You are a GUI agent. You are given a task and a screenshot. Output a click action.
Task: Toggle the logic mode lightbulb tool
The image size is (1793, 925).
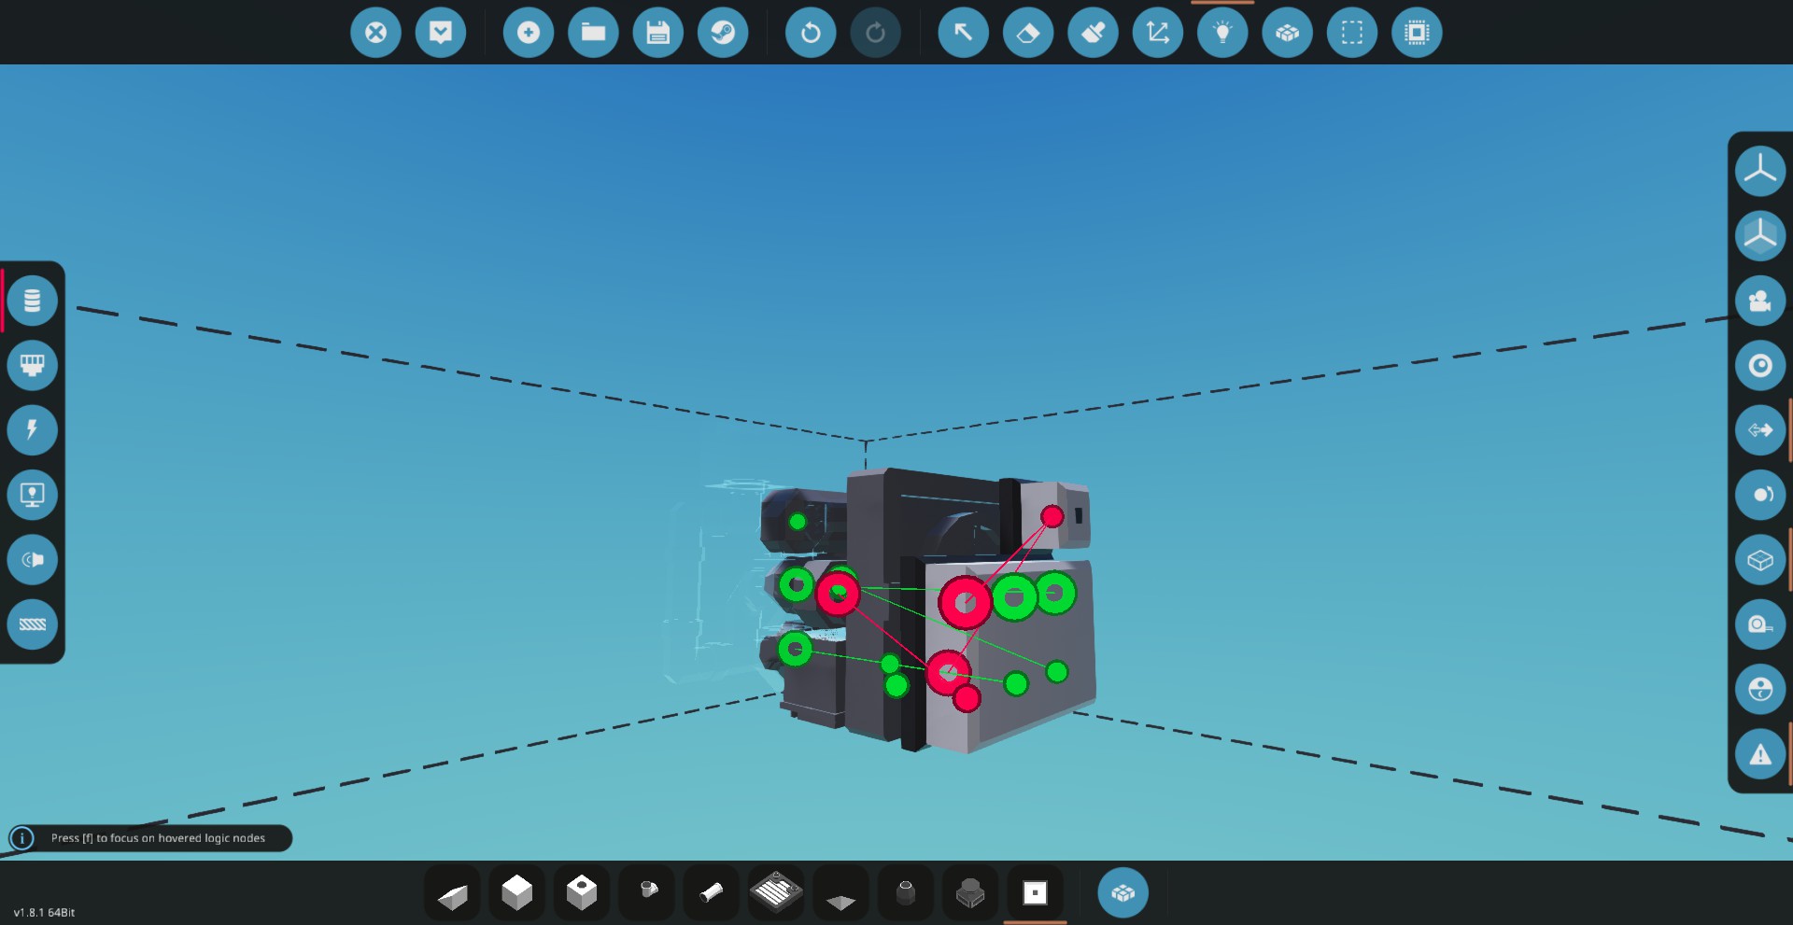(x=1222, y=33)
